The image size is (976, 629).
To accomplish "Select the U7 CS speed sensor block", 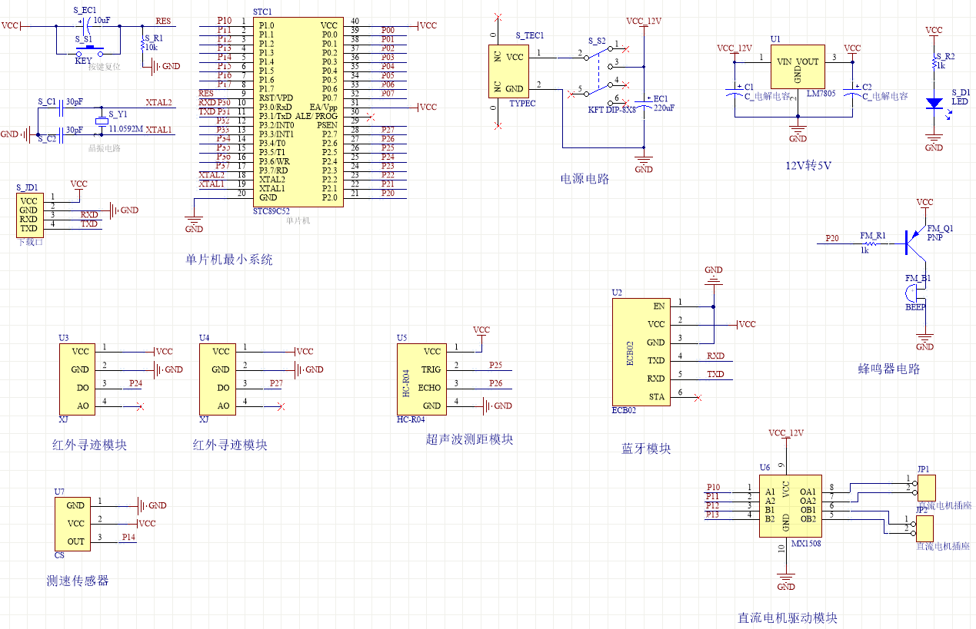I will click(73, 524).
